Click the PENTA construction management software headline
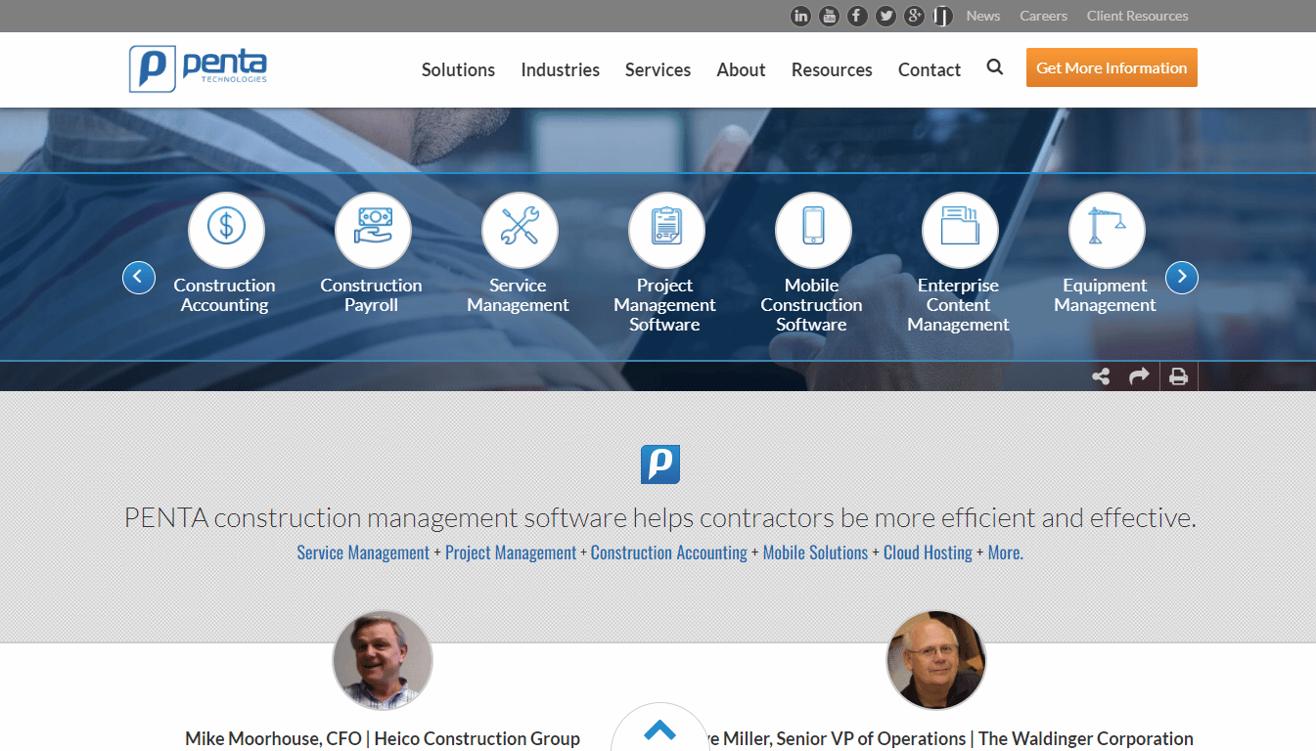This screenshot has width=1316, height=751. pos(660,517)
